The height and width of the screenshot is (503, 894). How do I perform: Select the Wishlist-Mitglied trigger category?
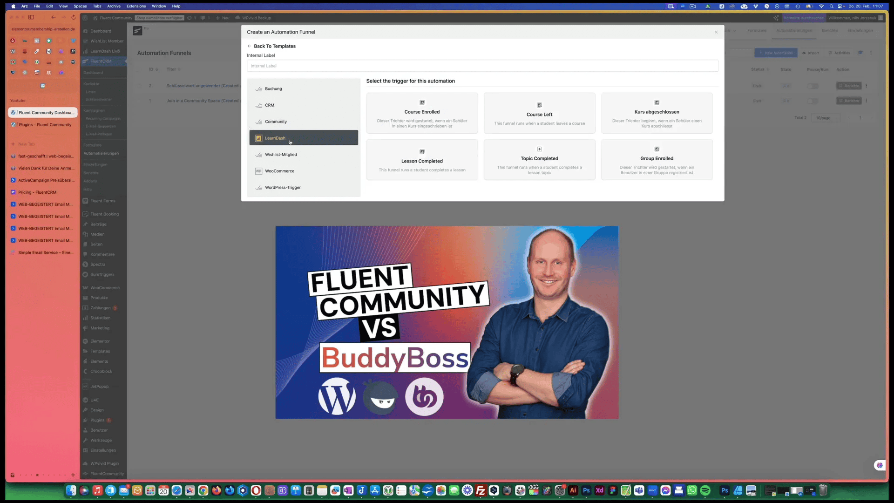304,155
